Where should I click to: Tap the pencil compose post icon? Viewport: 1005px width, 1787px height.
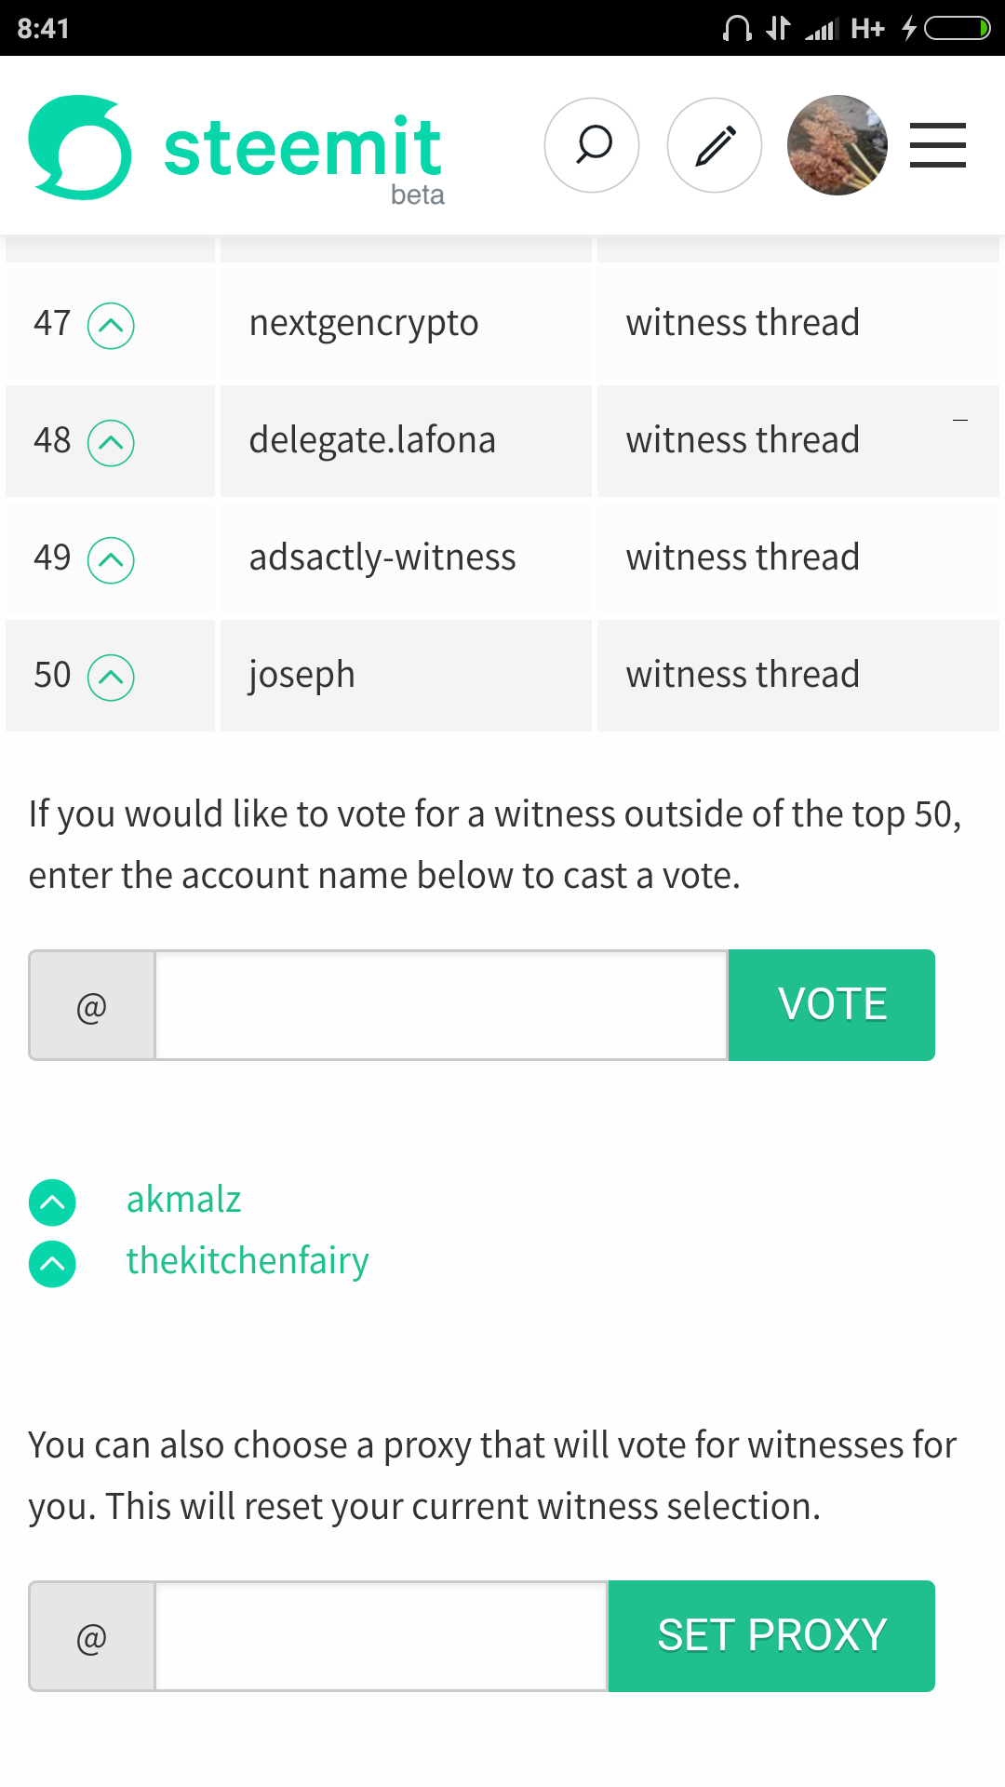(x=715, y=145)
